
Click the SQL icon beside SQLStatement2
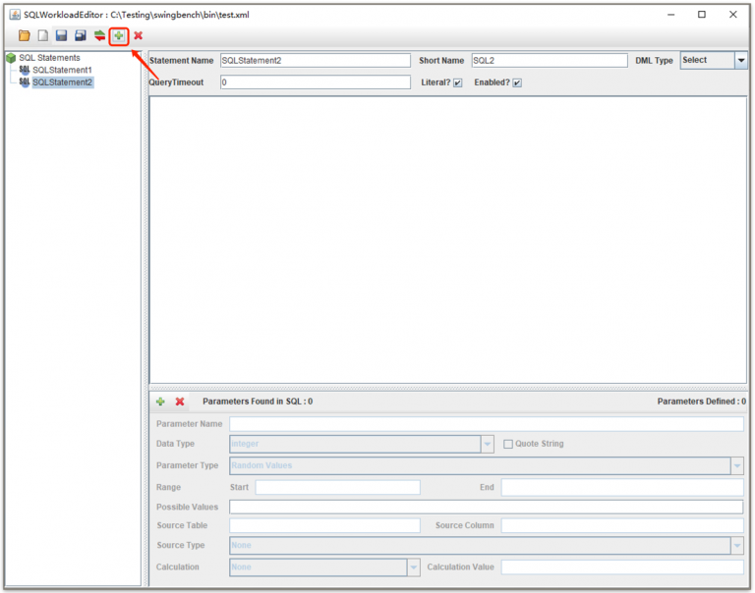(x=25, y=82)
